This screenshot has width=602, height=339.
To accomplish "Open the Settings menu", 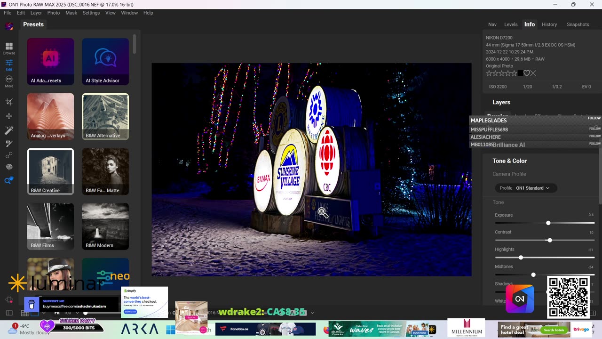I will point(91,13).
